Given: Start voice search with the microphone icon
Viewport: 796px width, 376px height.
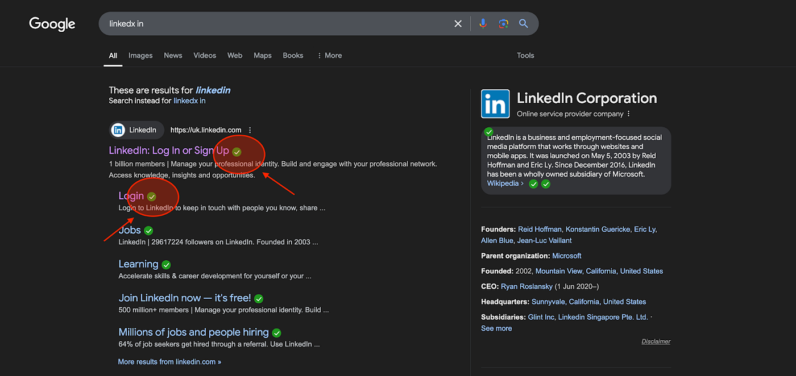Looking at the screenshot, I should coord(483,24).
